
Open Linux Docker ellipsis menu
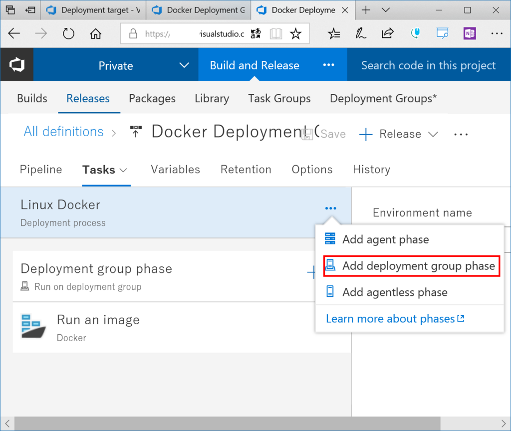point(330,209)
